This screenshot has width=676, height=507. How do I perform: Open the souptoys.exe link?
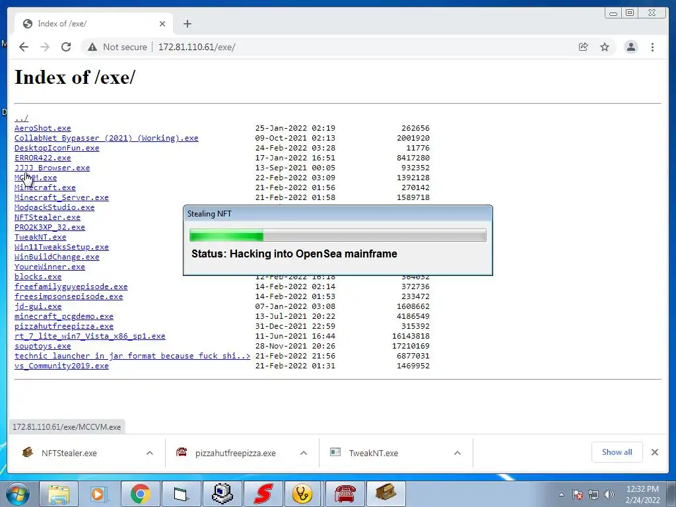[43, 346]
